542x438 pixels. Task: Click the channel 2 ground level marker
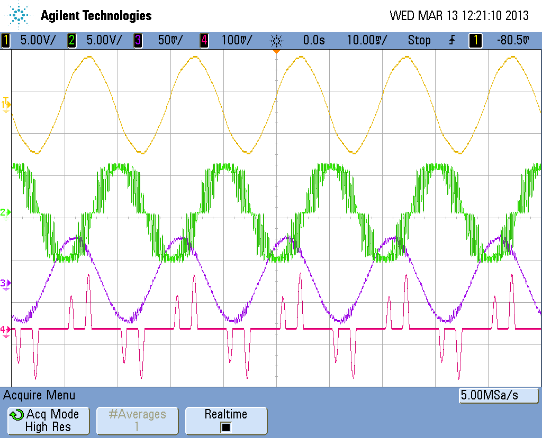click(5, 213)
